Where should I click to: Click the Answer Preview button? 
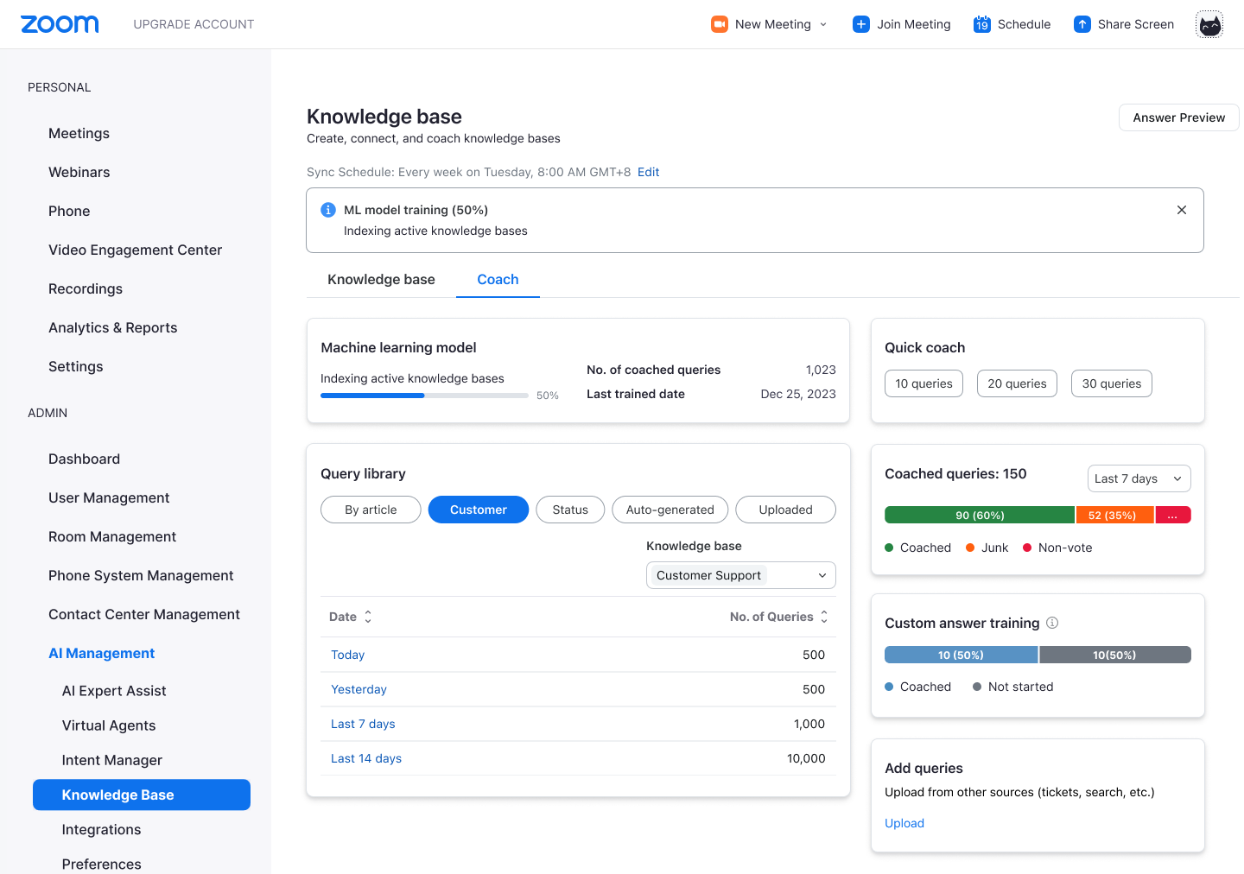[1179, 117]
